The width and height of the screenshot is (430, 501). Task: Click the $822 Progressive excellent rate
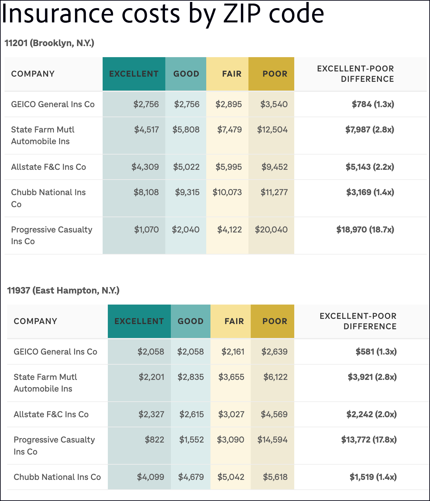coord(154,440)
